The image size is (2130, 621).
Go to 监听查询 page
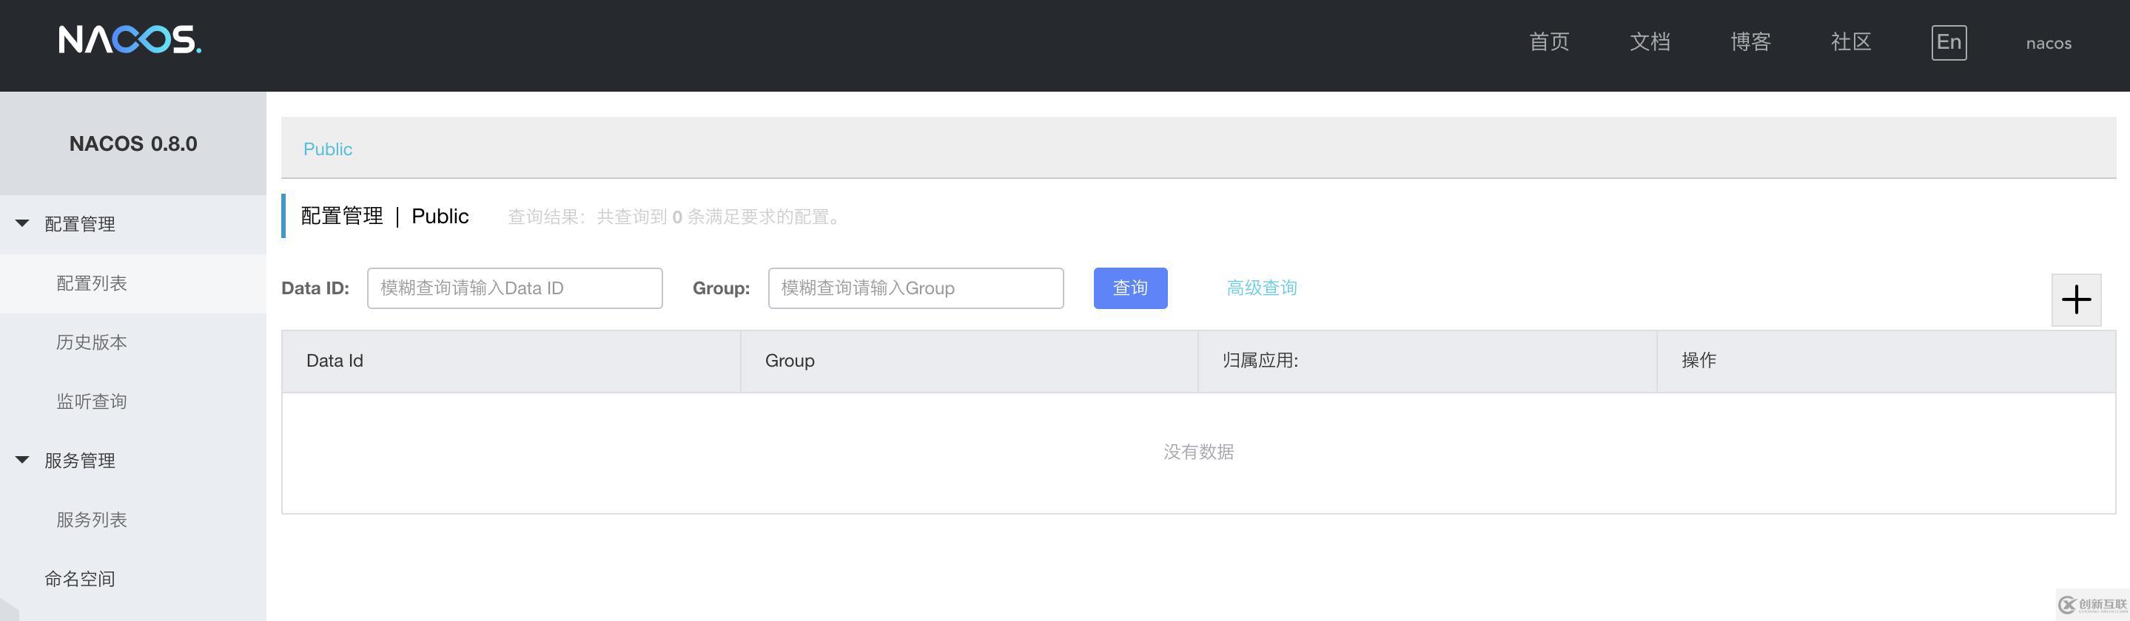tap(92, 401)
